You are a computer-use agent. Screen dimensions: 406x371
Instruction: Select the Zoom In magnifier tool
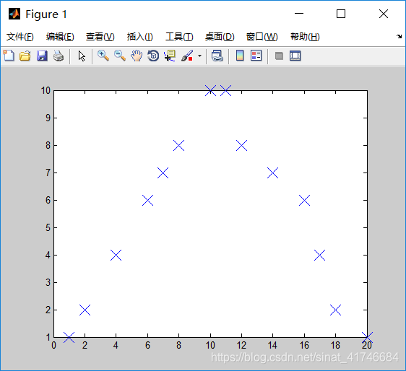103,56
